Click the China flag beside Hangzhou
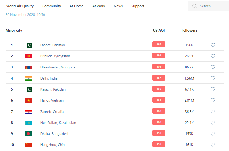The width and height of the screenshot is (229, 151). [29, 145]
